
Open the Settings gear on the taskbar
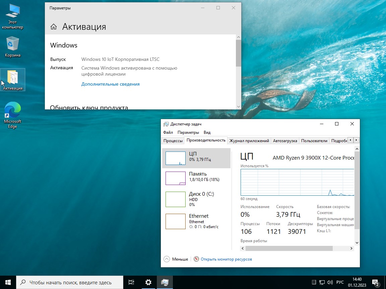click(x=148, y=282)
